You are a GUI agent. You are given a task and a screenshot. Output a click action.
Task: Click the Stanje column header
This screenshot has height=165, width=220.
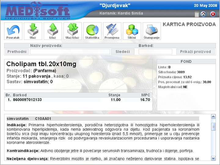coord(114,95)
